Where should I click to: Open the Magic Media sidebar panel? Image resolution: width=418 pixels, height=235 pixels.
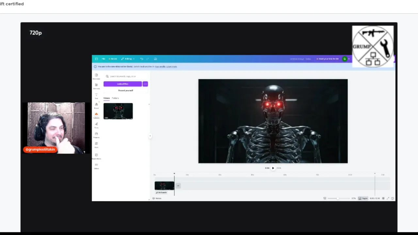(x=96, y=156)
